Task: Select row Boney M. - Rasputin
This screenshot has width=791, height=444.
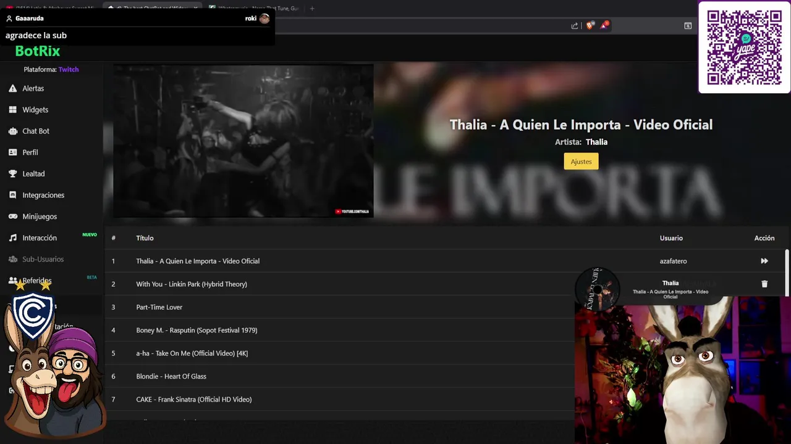Action: pyautogui.click(x=340, y=330)
